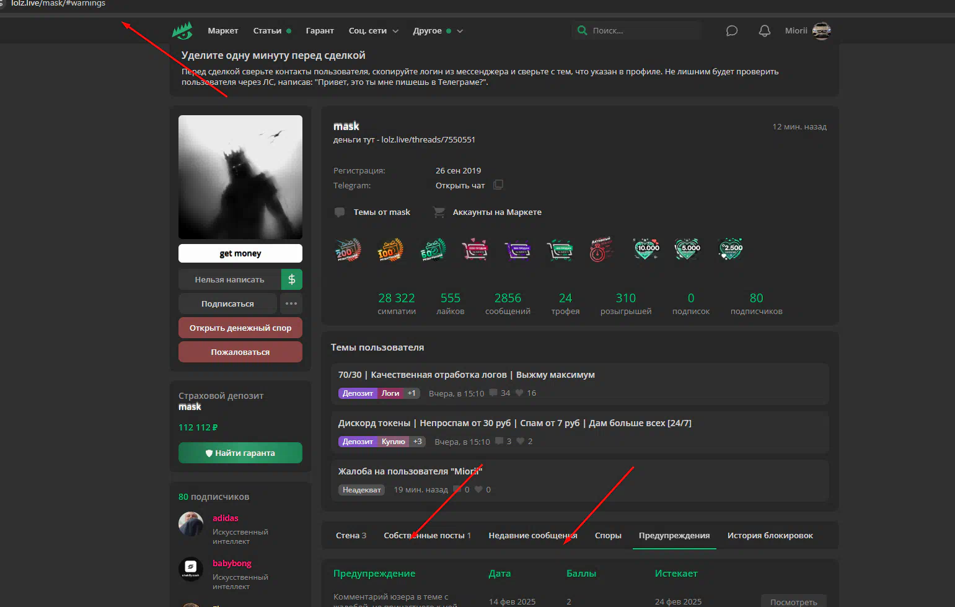This screenshot has height=607, width=955.
Task: Open the Гарант menu item
Action: (x=320, y=30)
